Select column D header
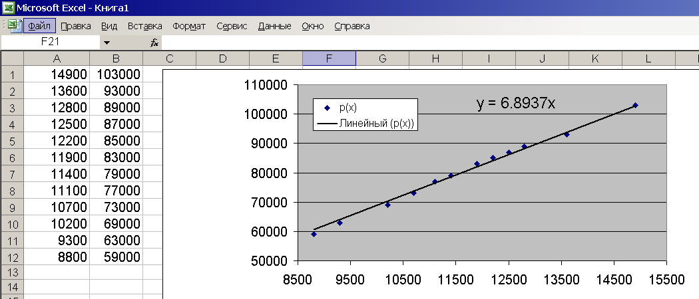699x299 pixels. pos(222,58)
